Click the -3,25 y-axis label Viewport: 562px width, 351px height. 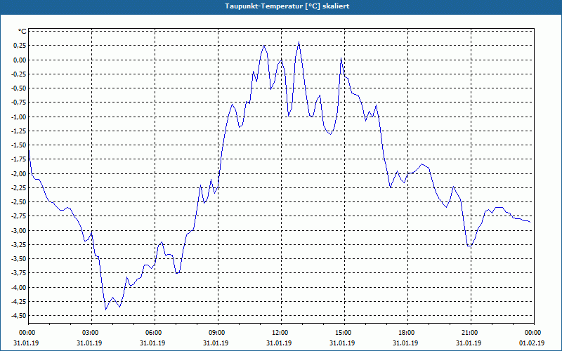click(19, 244)
